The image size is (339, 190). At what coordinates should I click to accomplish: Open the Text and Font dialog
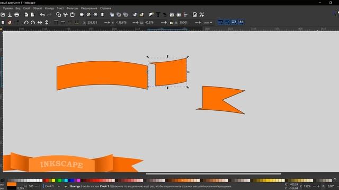(158, 15)
